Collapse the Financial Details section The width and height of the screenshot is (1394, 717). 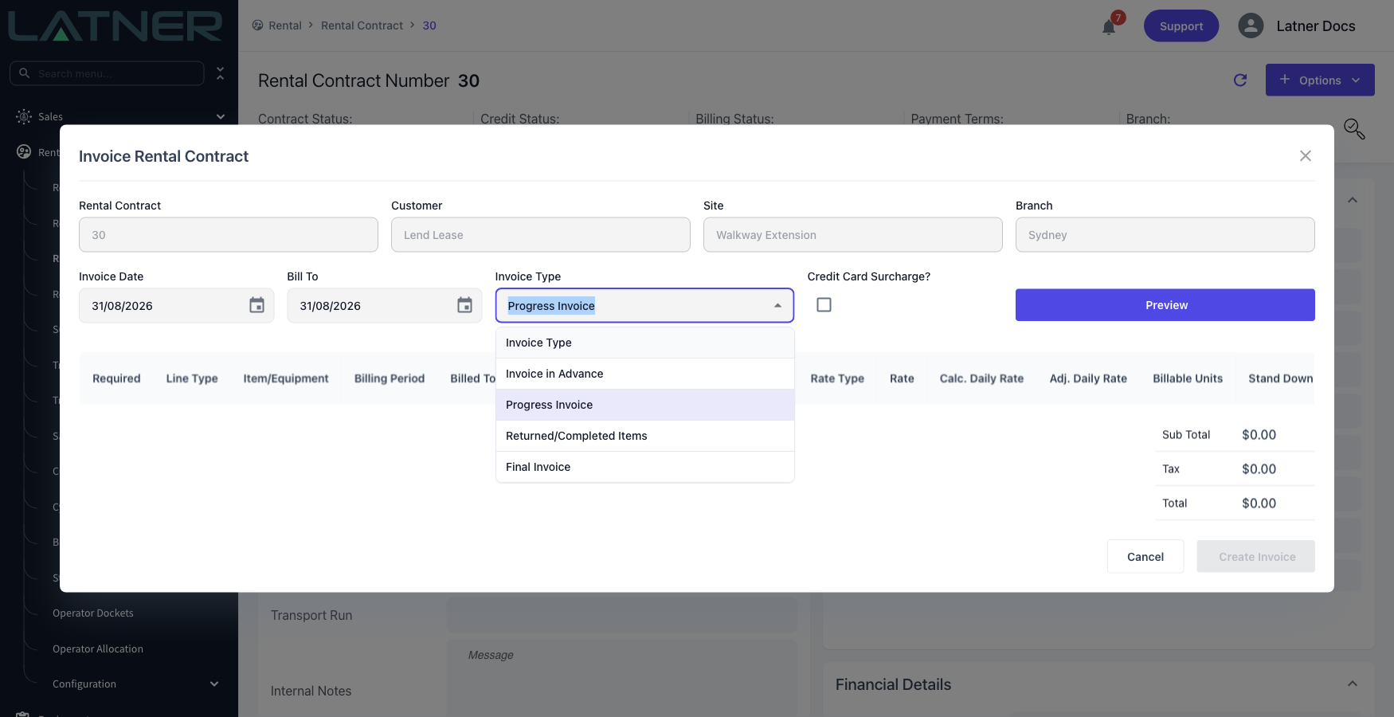tap(1352, 684)
